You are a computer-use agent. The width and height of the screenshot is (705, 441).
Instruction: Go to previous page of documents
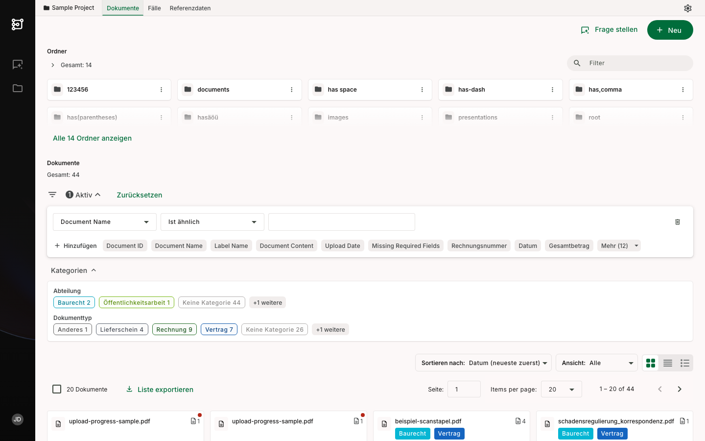(x=660, y=389)
